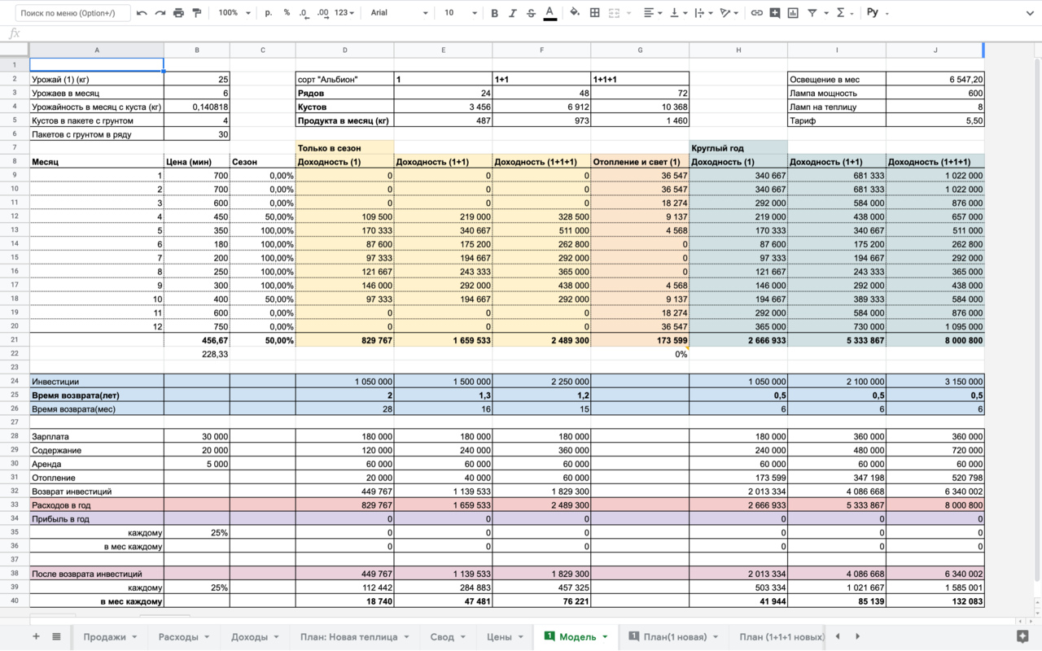The width and height of the screenshot is (1042, 651).
Task: Switch to the Продажи sheet tab
Action: coord(110,636)
